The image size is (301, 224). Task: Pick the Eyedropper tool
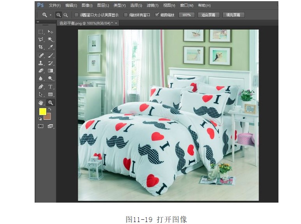tap(51, 47)
